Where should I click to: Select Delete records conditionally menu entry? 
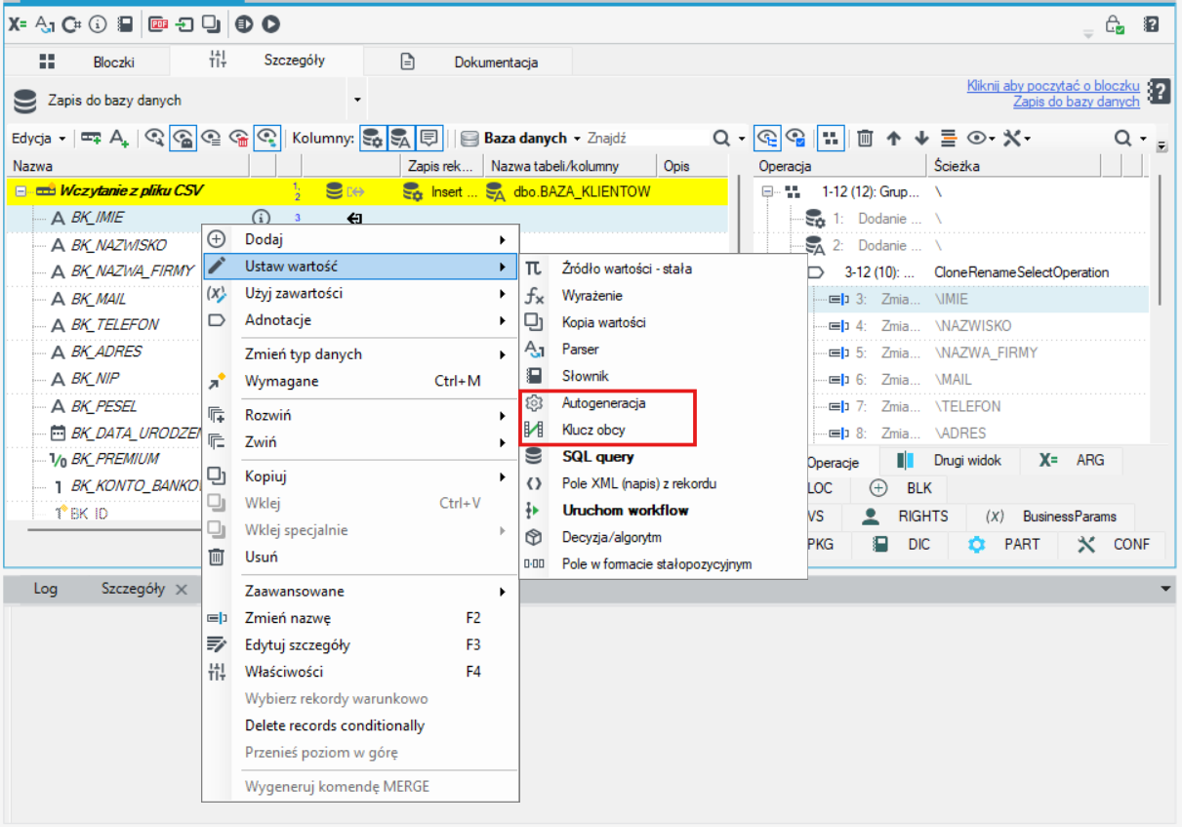335,725
